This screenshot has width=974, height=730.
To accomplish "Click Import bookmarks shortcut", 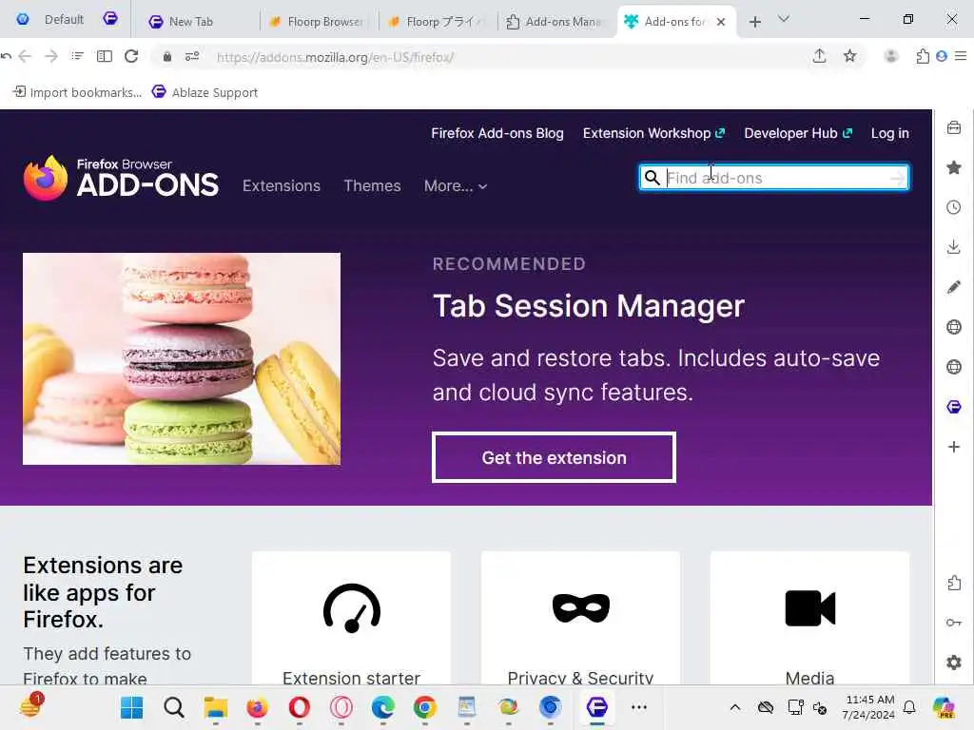I will (x=78, y=92).
